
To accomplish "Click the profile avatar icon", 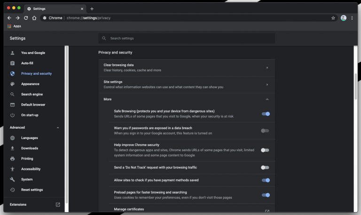I will 344,18.
